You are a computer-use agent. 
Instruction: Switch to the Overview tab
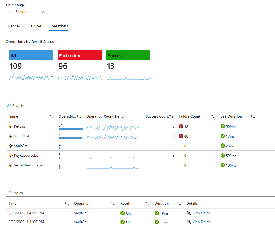tap(14, 26)
